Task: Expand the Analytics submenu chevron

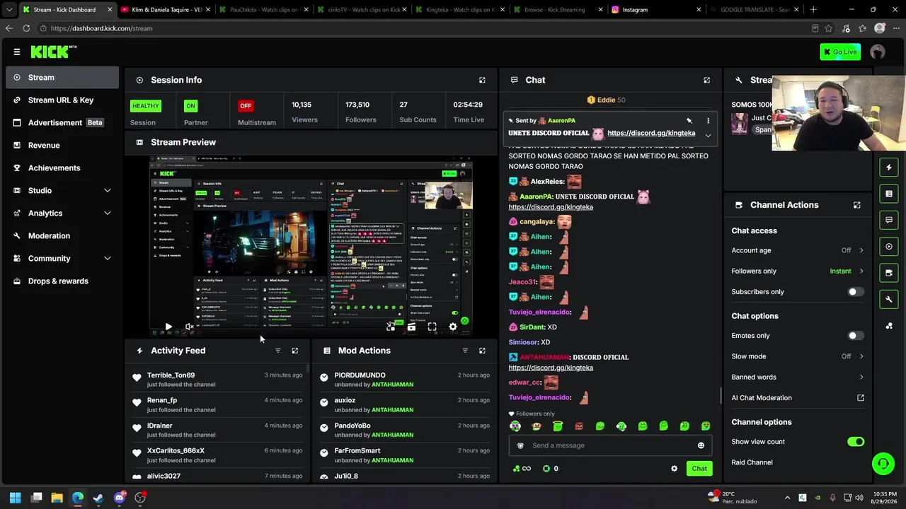Action: coord(108,213)
